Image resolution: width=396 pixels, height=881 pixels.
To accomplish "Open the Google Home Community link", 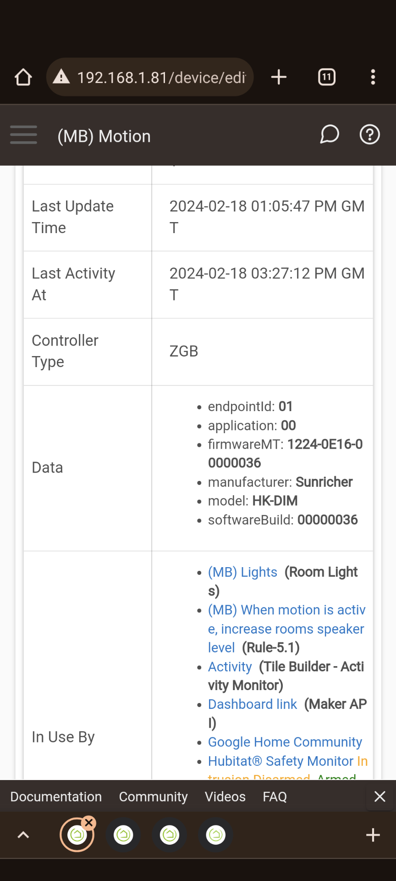I will click(x=285, y=742).
